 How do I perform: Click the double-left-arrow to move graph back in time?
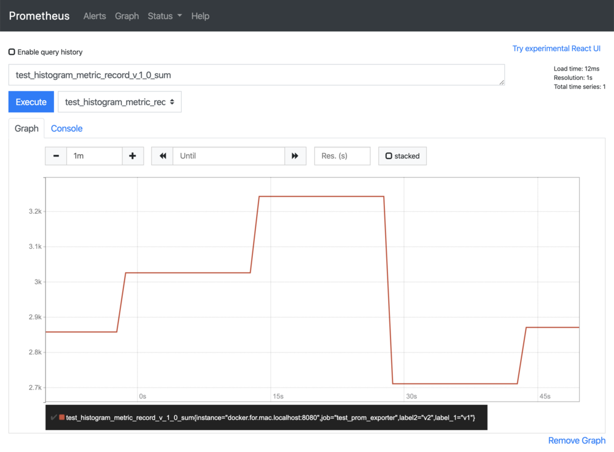click(x=161, y=155)
